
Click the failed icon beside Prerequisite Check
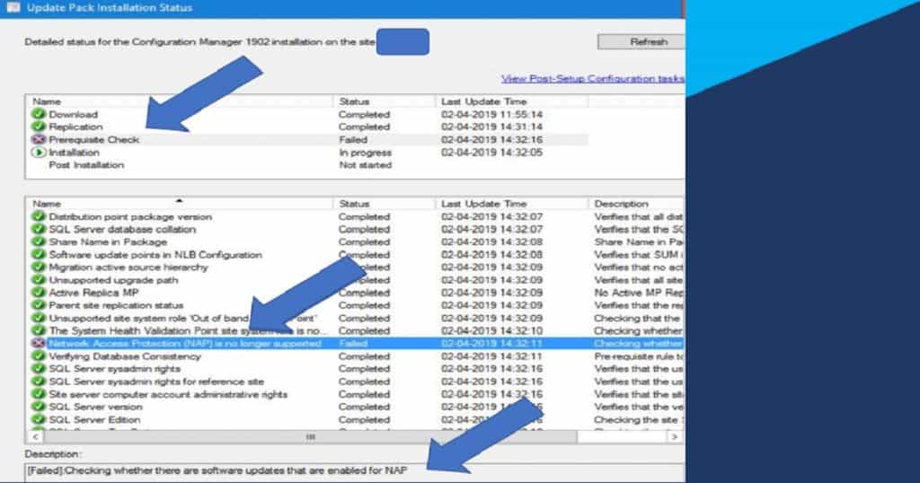tap(39, 139)
